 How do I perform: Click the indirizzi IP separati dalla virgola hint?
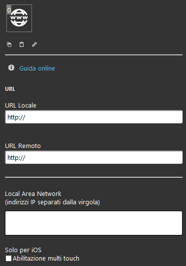click(53, 202)
